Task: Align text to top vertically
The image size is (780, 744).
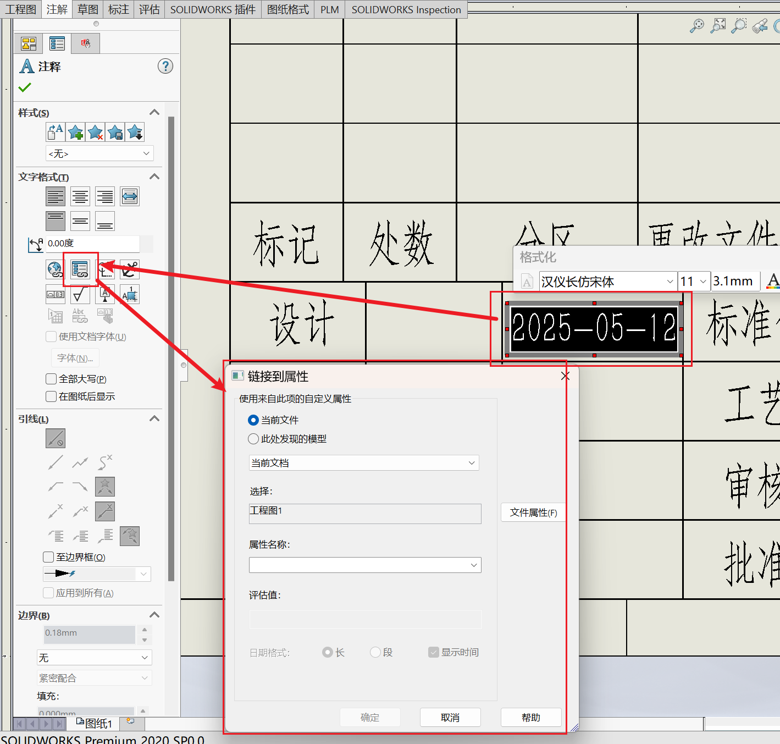Action: pyautogui.click(x=56, y=221)
